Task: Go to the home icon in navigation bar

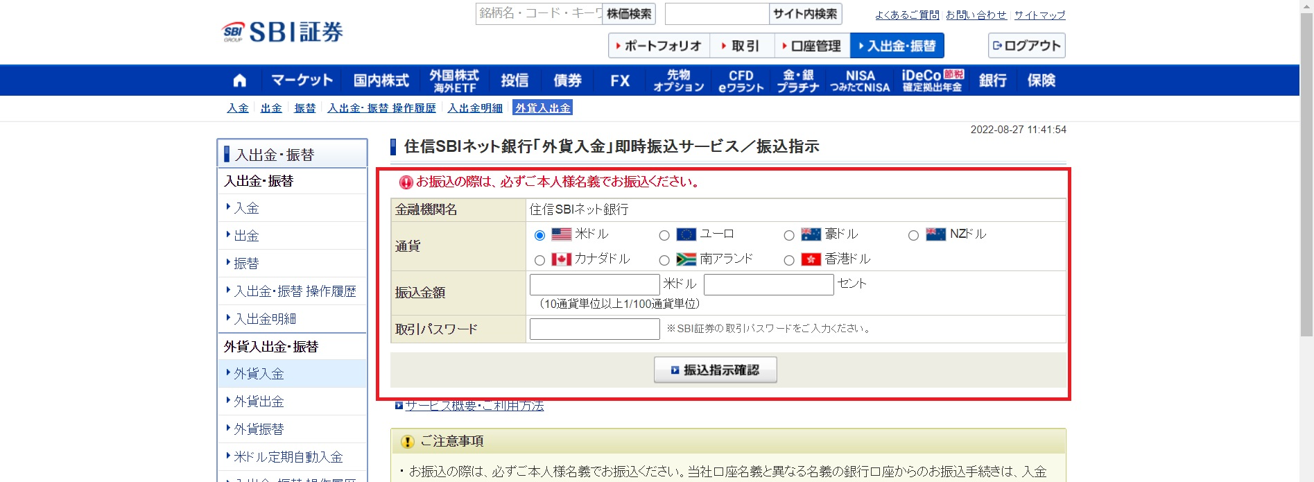Action: pyautogui.click(x=239, y=80)
